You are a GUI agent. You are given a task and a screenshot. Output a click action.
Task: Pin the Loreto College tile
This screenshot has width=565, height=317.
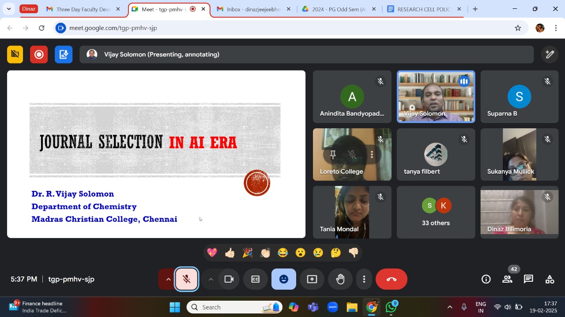pos(333,154)
